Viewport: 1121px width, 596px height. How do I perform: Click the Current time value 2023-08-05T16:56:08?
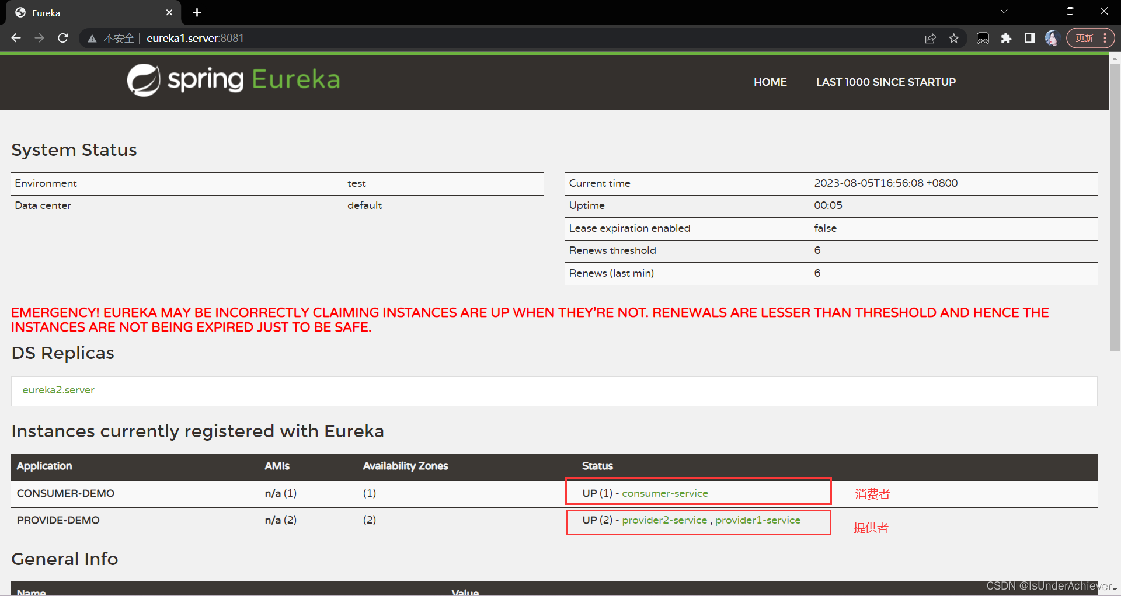(x=886, y=183)
